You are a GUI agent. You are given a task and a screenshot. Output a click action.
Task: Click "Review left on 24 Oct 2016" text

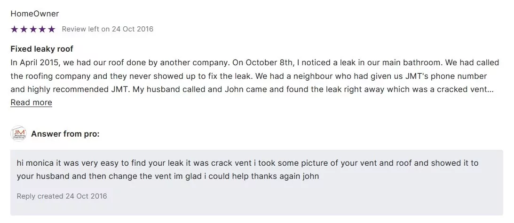click(x=108, y=29)
